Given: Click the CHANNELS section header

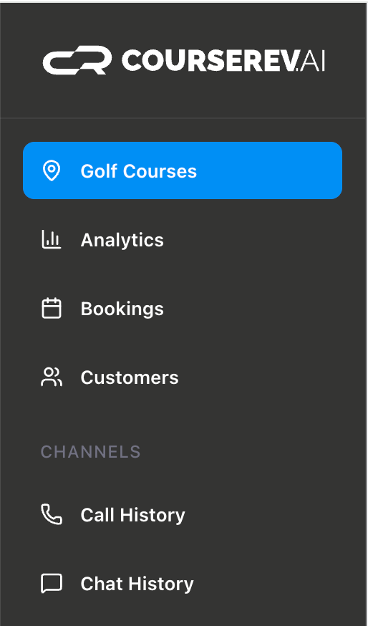Looking at the screenshot, I should [91, 451].
